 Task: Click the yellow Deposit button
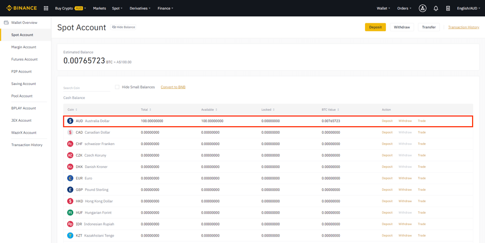pyautogui.click(x=375, y=27)
